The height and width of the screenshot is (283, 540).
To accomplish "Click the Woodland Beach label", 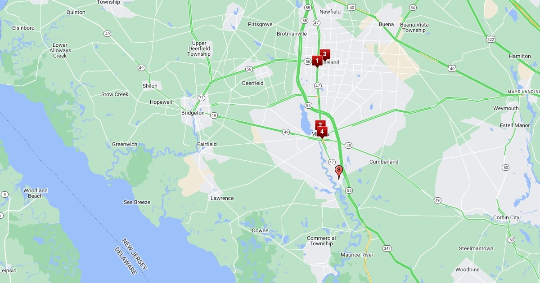I will tap(36, 193).
